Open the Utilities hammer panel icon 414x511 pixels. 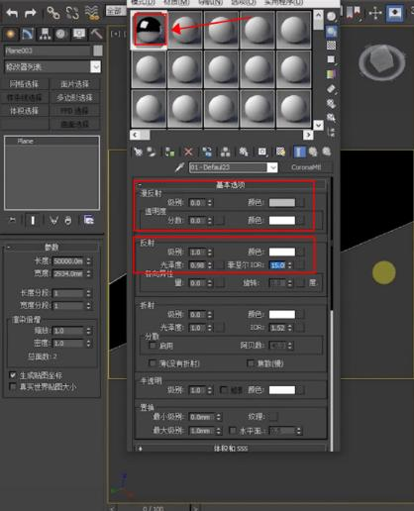point(96,34)
